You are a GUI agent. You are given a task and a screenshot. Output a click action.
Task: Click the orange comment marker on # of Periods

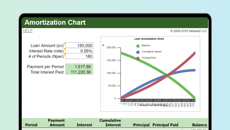click(x=64, y=55)
